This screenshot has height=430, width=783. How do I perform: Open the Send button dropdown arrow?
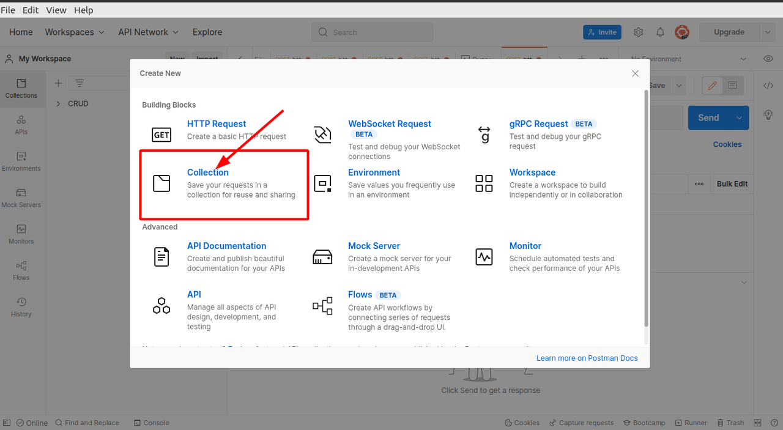pos(739,117)
